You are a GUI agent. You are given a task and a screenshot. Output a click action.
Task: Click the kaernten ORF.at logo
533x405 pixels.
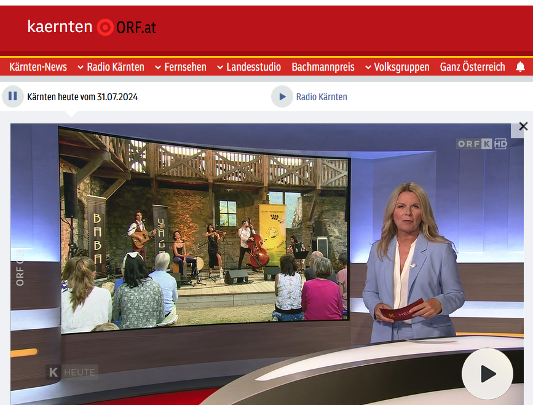coord(92,27)
